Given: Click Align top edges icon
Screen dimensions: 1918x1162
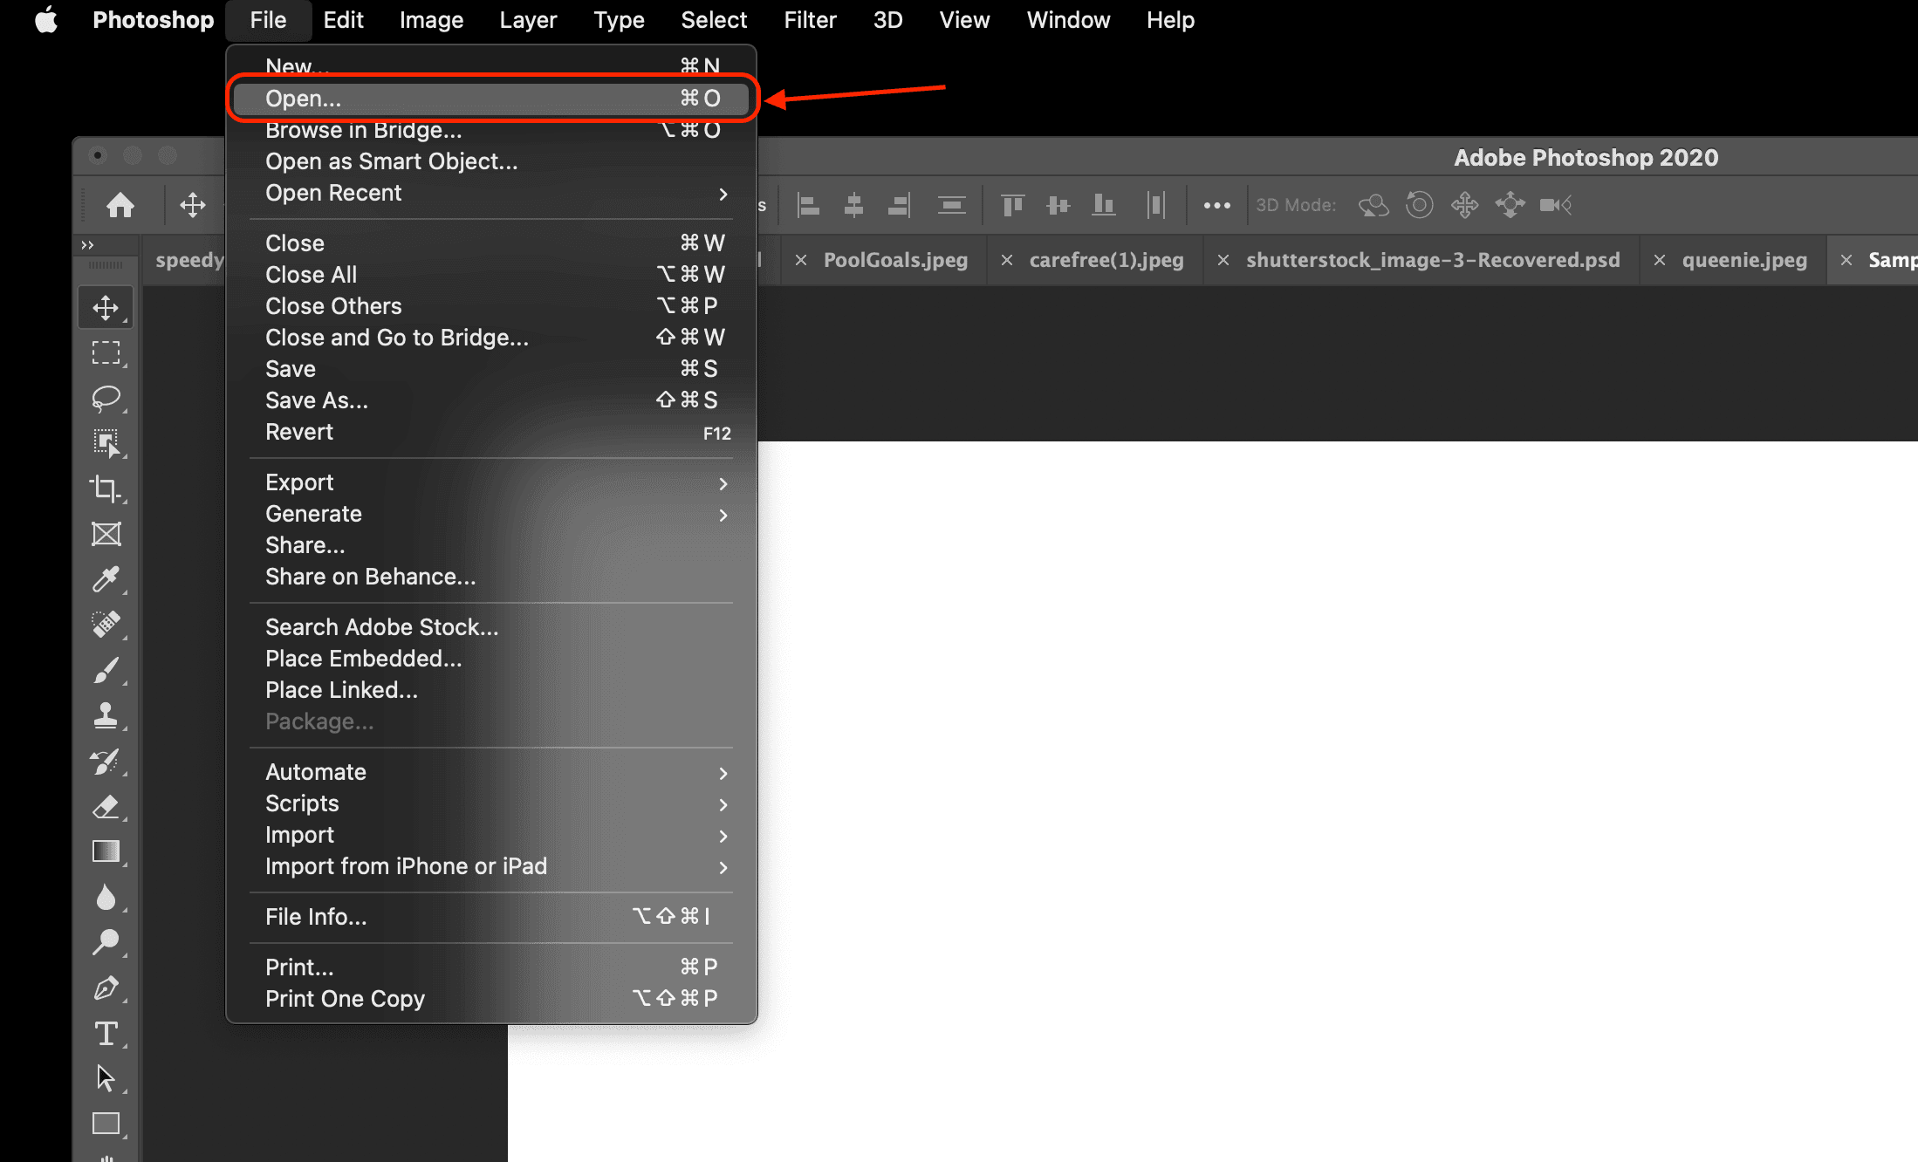Looking at the screenshot, I should coord(1012,205).
